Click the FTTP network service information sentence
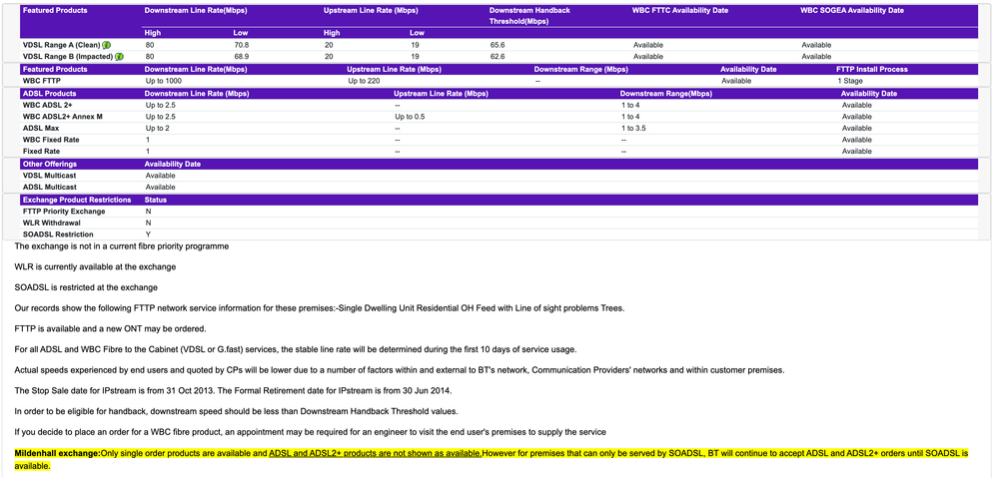This screenshot has height=478, width=997. [x=320, y=308]
